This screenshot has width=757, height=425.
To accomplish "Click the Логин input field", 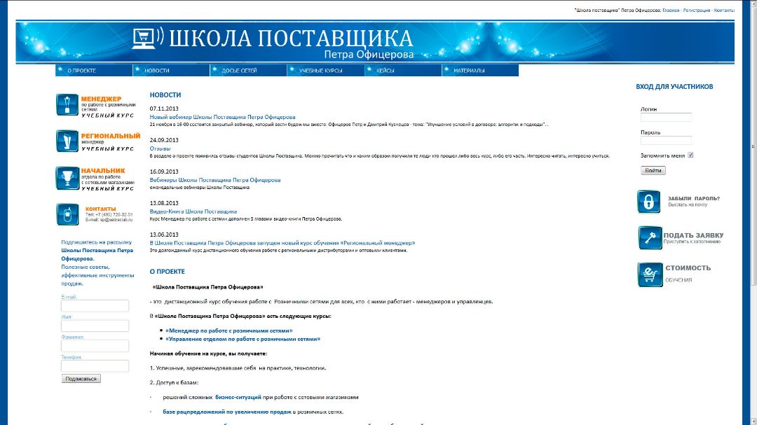I will pyautogui.click(x=666, y=117).
